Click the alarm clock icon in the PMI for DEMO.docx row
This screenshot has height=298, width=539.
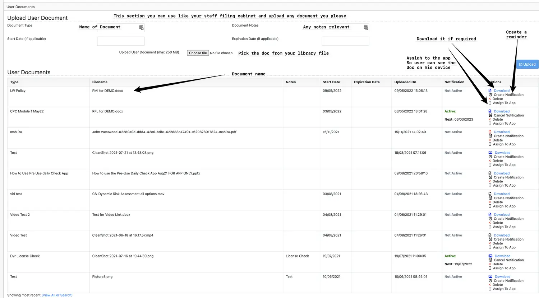pyautogui.click(x=490, y=95)
